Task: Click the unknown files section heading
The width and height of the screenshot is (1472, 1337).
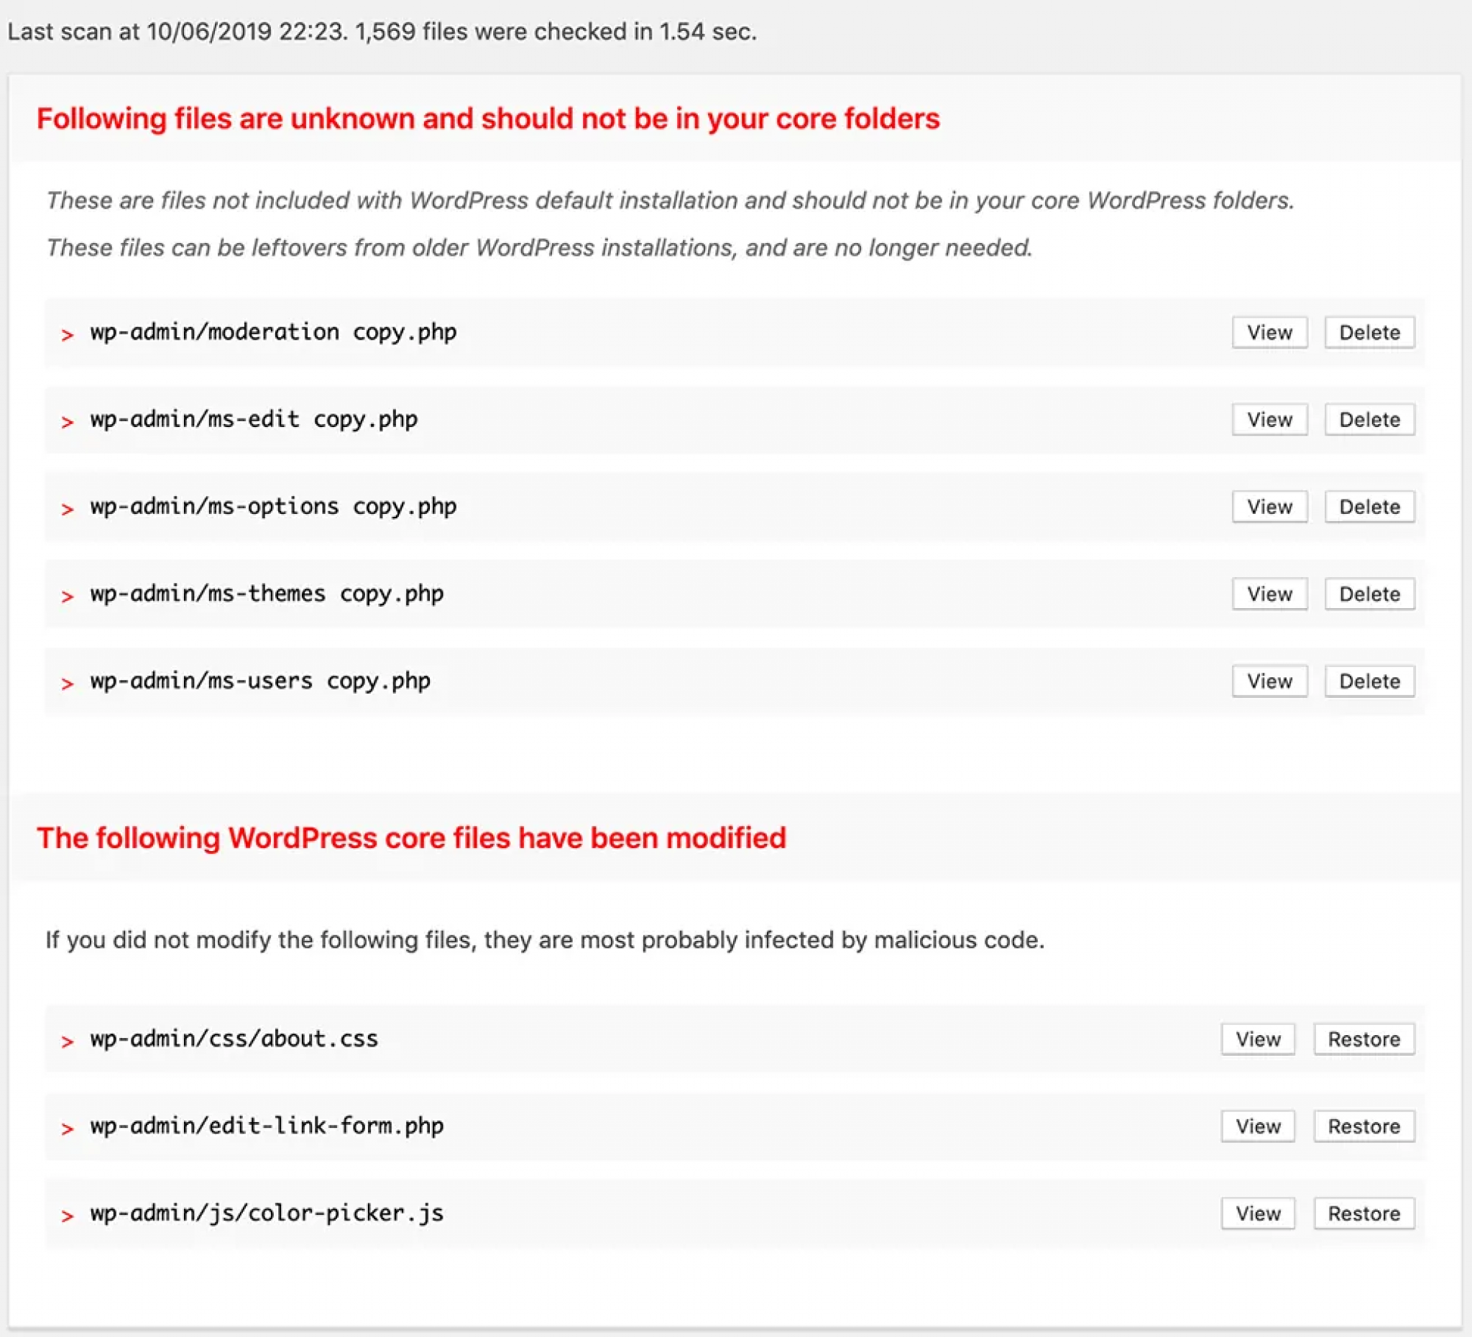Action: (x=488, y=119)
